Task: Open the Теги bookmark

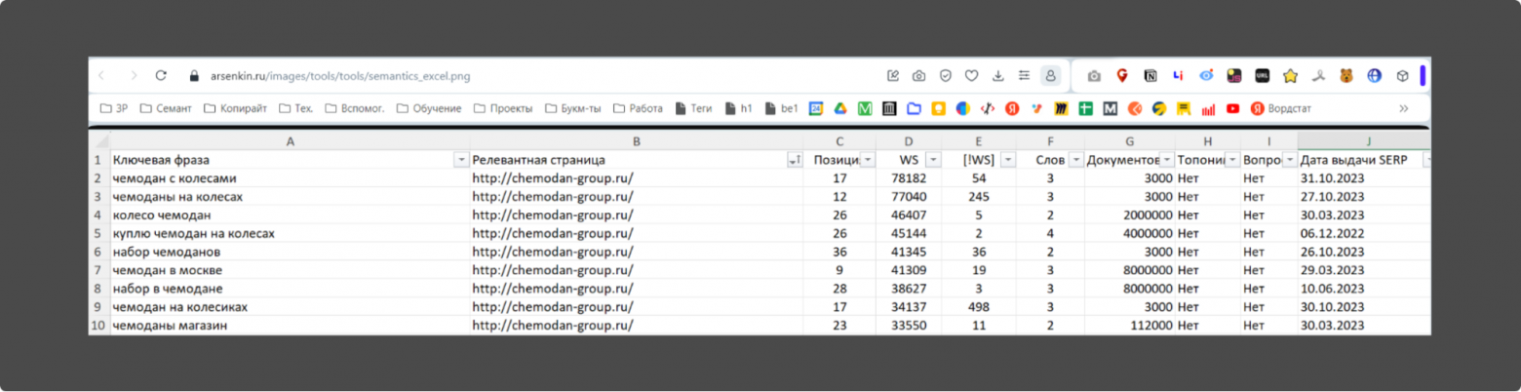Action: 694,108
